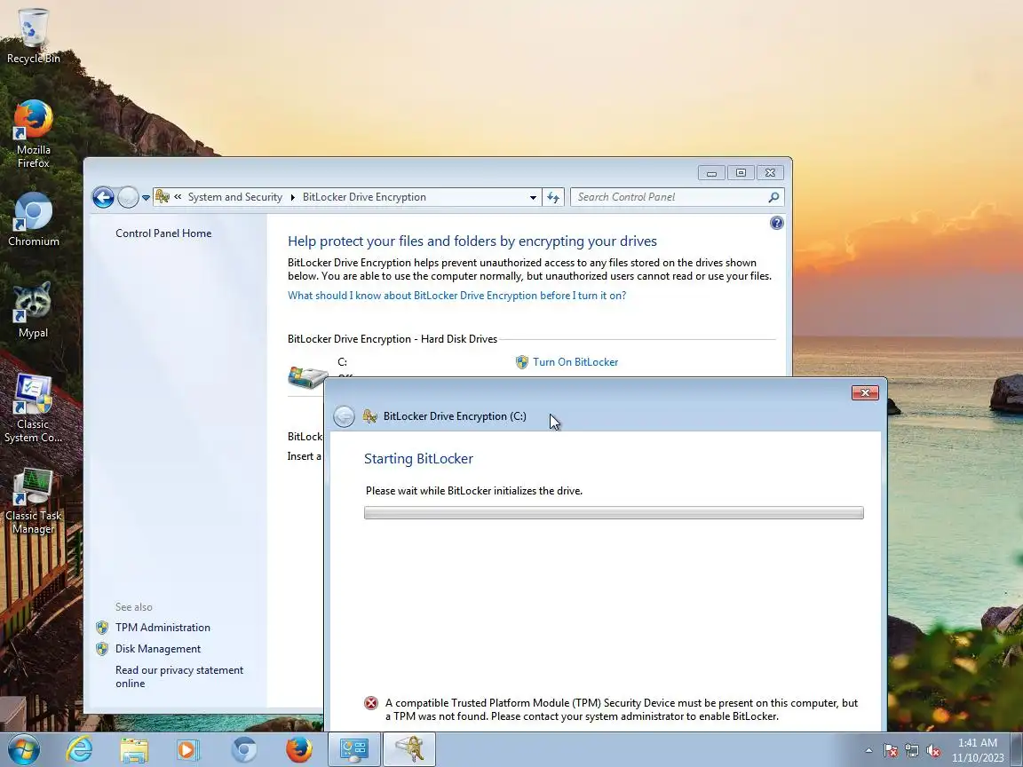Click the address bar keys icon

click(163, 197)
